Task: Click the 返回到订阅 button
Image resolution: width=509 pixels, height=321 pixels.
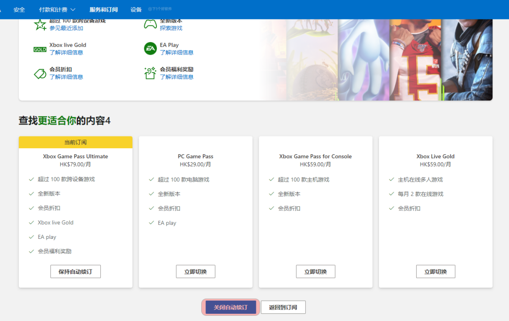Action: 283,307
